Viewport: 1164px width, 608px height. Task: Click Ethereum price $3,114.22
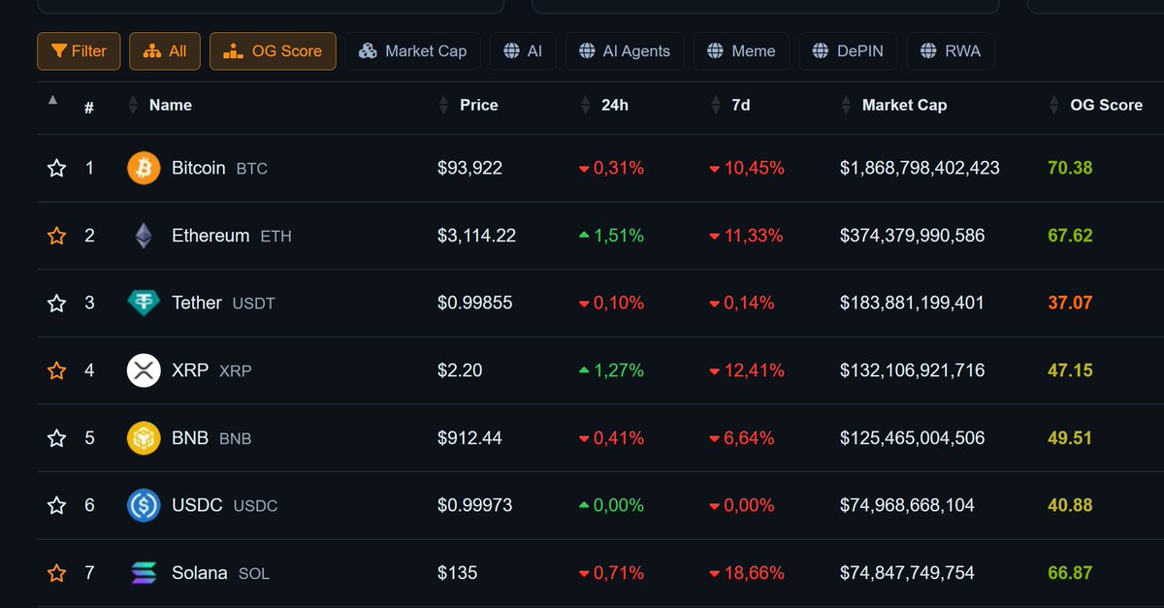[476, 236]
